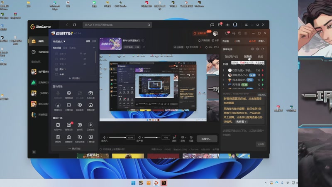Select 英雄联盟 in the WeGame game list

pyautogui.click(x=39, y=115)
